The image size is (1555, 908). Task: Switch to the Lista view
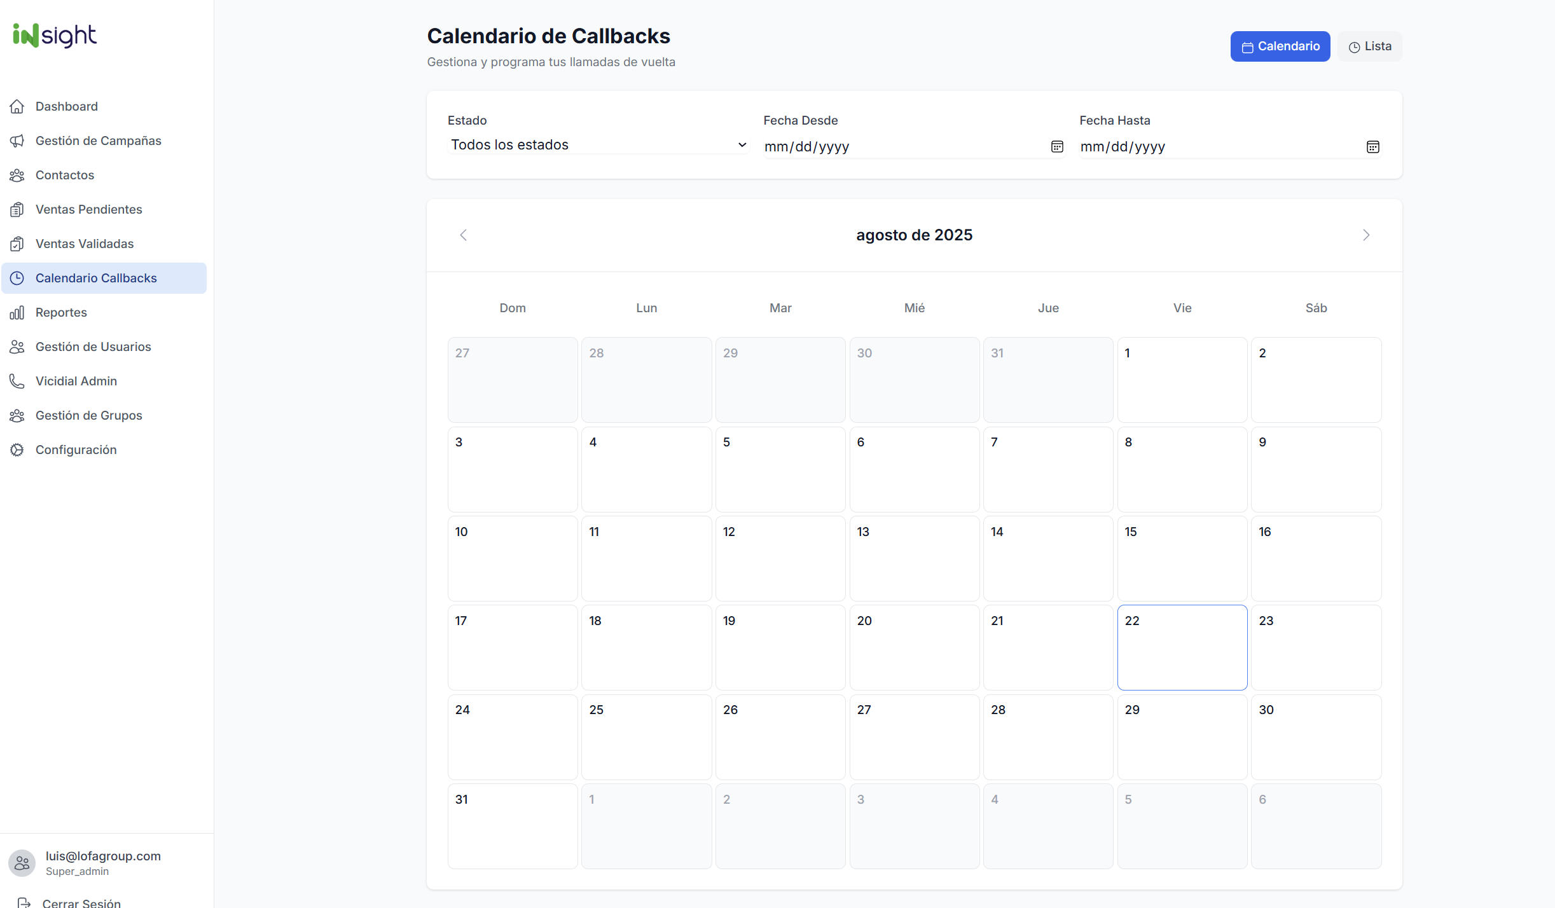pos(1369,46)
